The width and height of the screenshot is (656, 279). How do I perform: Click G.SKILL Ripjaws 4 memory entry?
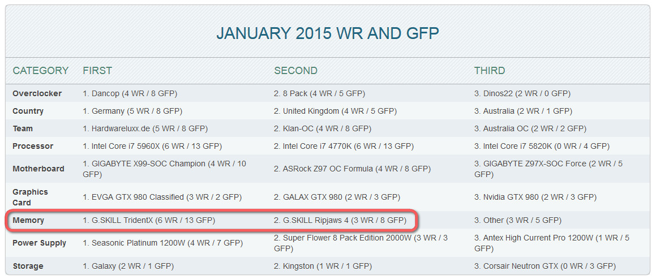point(340,221)
